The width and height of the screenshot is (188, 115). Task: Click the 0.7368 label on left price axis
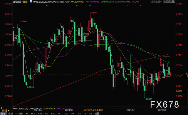[9, 4]
